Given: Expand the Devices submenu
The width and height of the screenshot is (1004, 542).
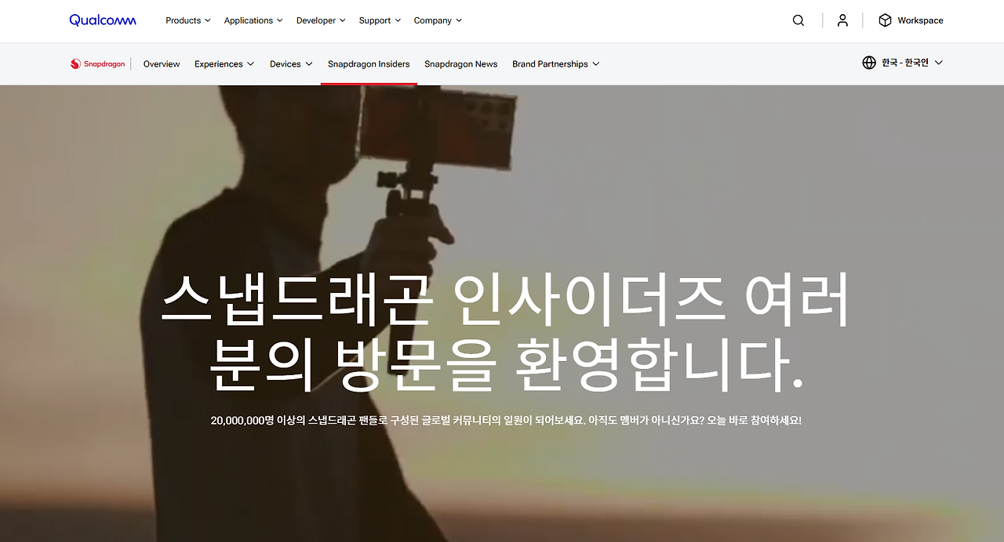Looking at the screenshot, I should (291, 64).
